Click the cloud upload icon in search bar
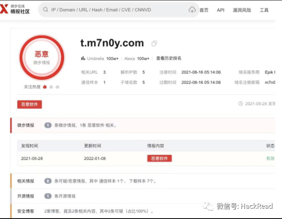 (x=192, y=10)
